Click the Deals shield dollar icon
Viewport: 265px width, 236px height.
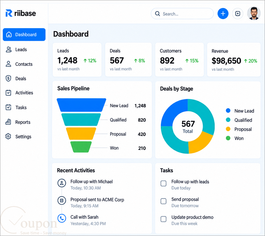[x=8, y=78]
